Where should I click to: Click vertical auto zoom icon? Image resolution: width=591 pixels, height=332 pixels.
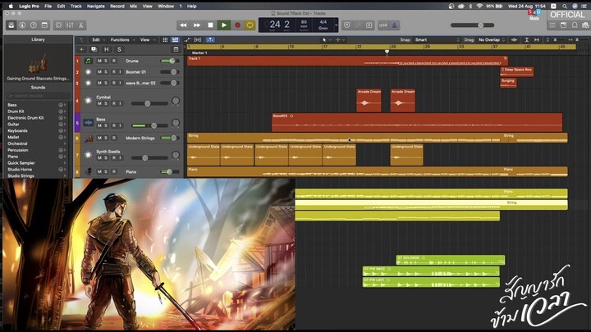coord(527,39)
